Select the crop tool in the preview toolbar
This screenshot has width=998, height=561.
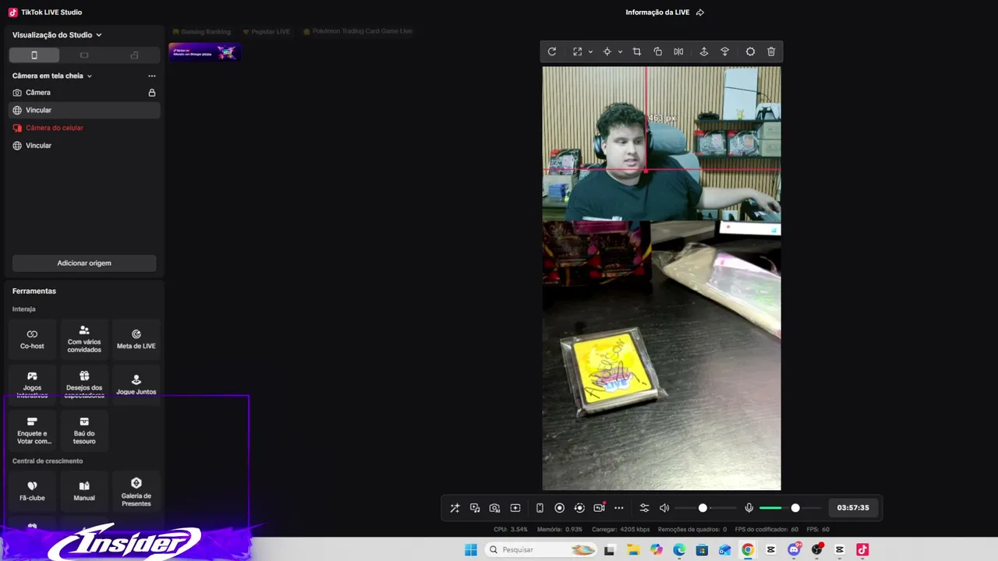(x=637, y=51)
